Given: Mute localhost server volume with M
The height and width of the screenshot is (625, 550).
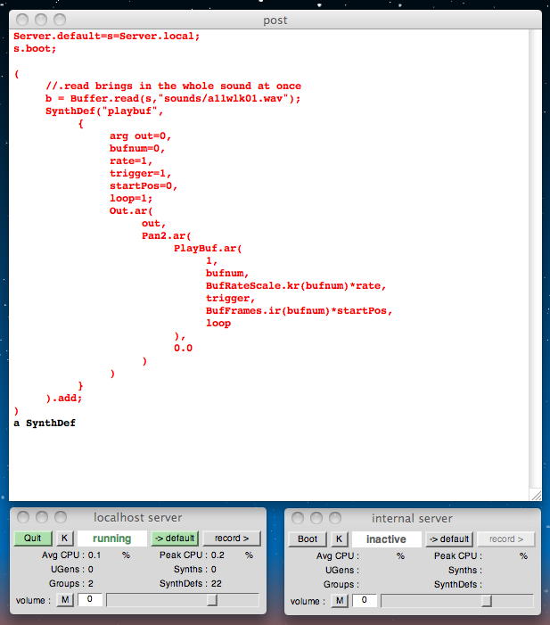Looking at the screenshot, I should point(65,599).
